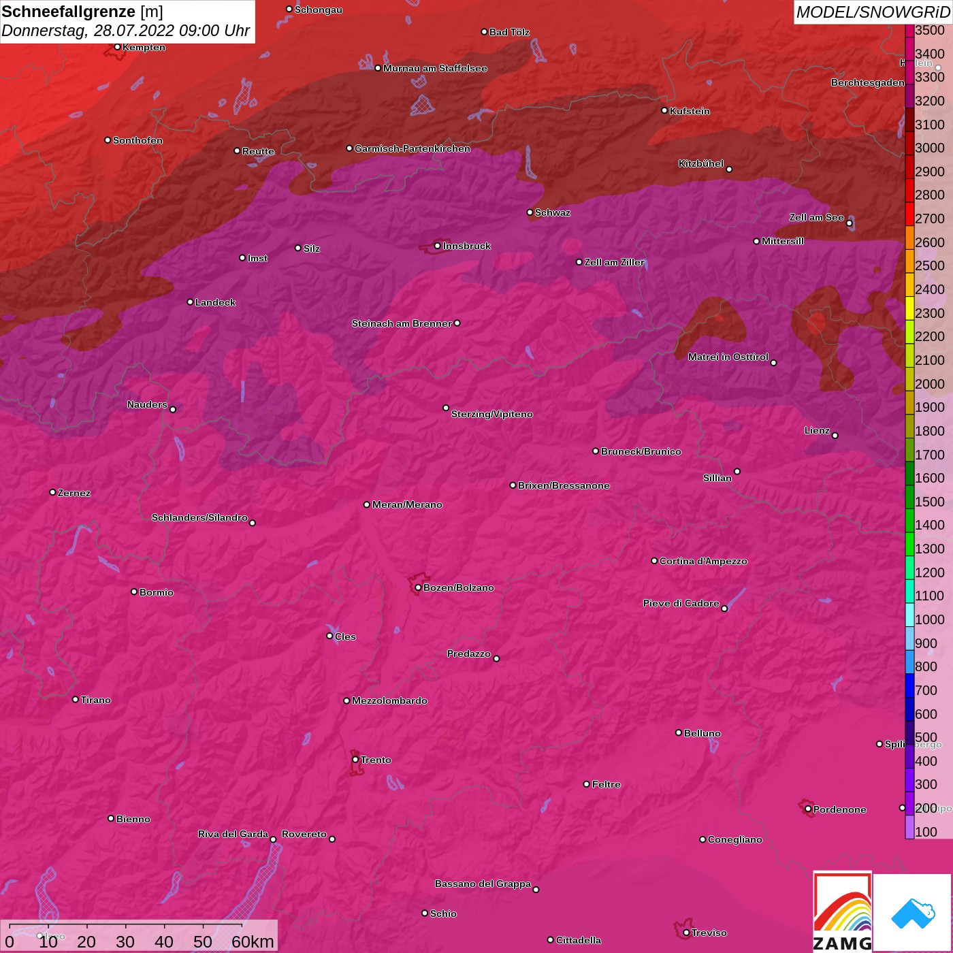The height and width of the screenshot is (953, 953).
Task: Select the Cortina d'Ampezzo marker dot
Action: [654, 561]
